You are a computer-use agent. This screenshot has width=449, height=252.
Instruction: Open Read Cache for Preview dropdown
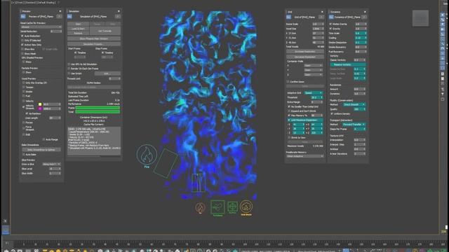(41, 27)
